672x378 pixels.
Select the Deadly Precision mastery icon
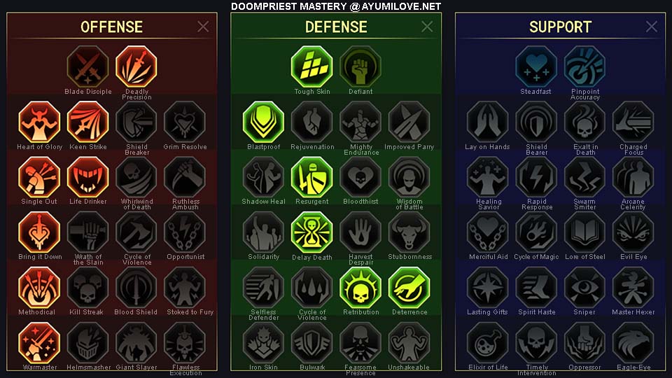(x=136, y=66)
